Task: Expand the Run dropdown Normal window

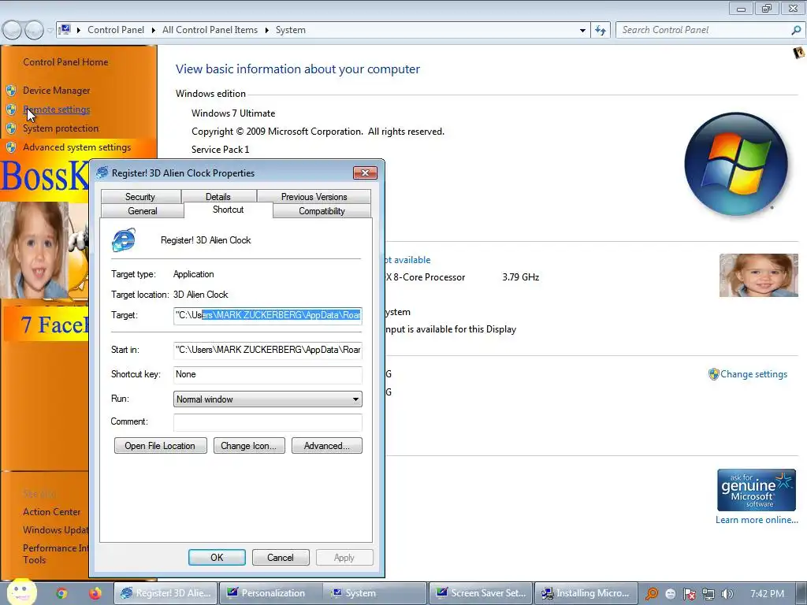Action: pyautogui.click(x=268, y=399)
